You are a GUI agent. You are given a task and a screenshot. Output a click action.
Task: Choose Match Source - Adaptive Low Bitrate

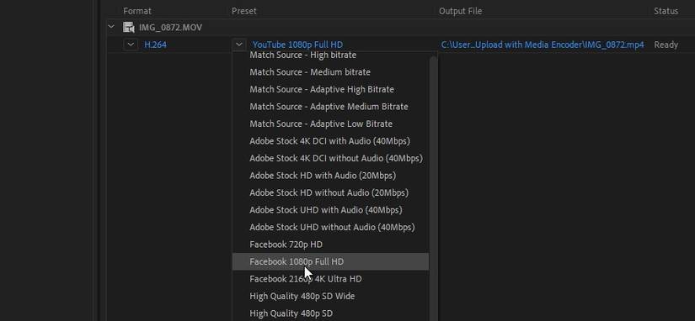point(330,124)
